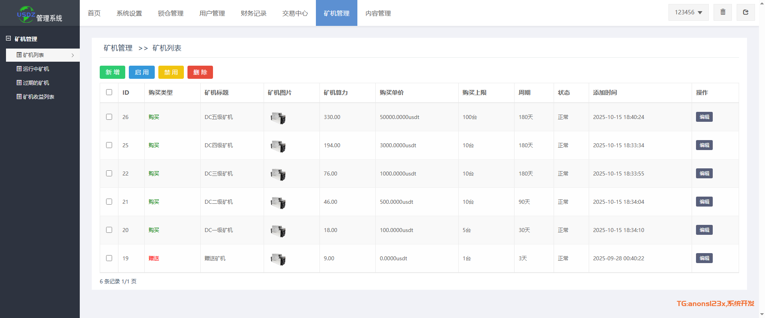Click the blue 启用 button
The width and height of the screenshot is (765, 318).
142,72
